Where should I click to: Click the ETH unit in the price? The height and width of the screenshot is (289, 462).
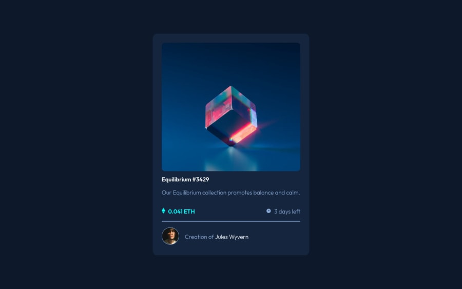click(x=189, y=211)
